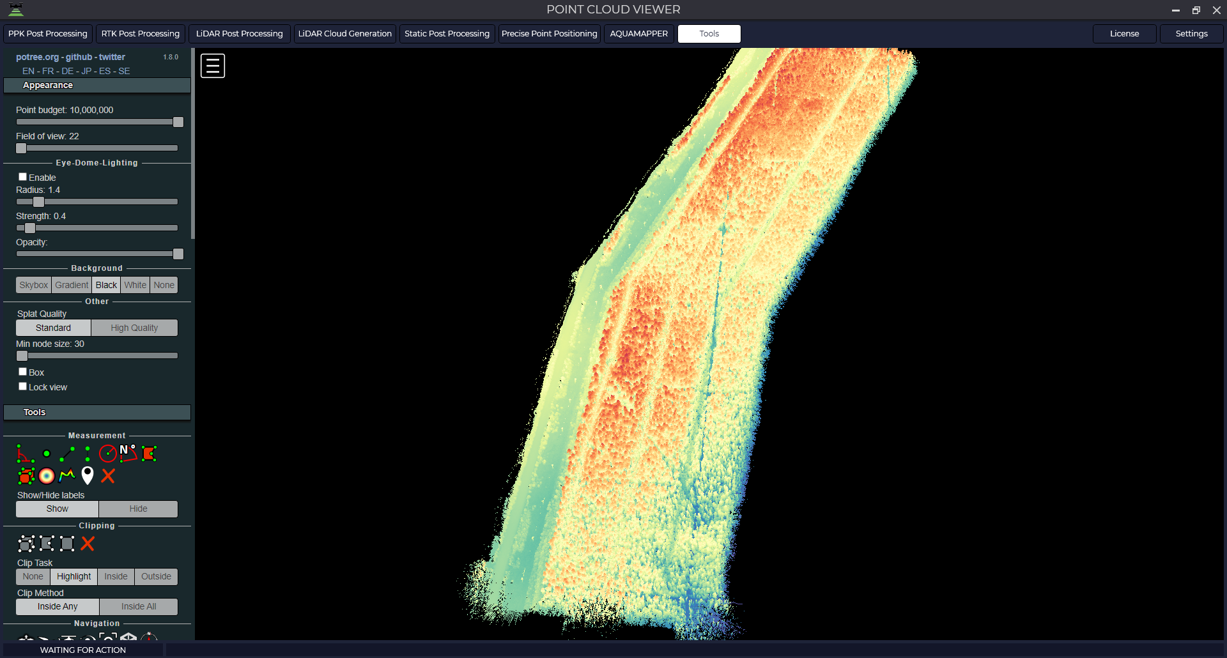The image size is (1227, 658).
Task: Remove all measurements with the red X
Action: click(x=108, y=476)
